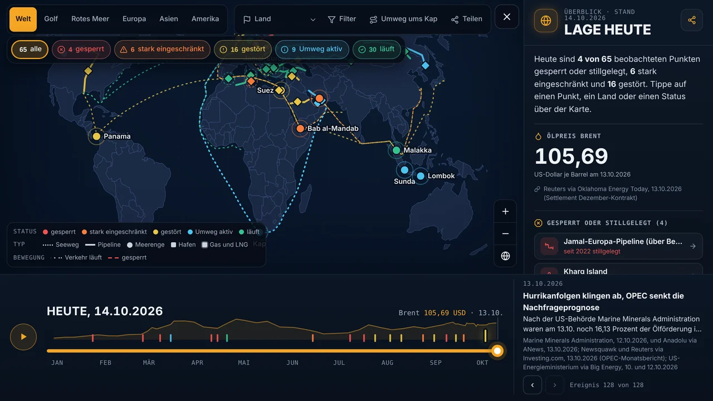Select the Panama canal marker on map

(96, 136)
